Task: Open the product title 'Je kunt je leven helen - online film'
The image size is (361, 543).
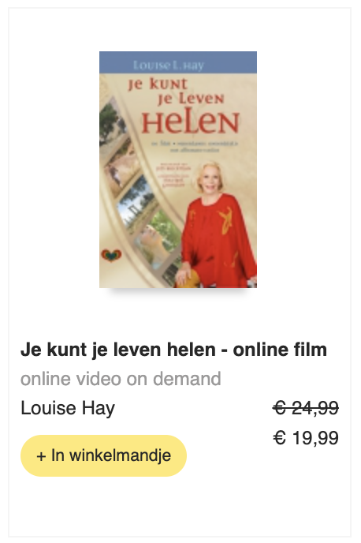Action: pyautogui.click(x=173, y=350)
